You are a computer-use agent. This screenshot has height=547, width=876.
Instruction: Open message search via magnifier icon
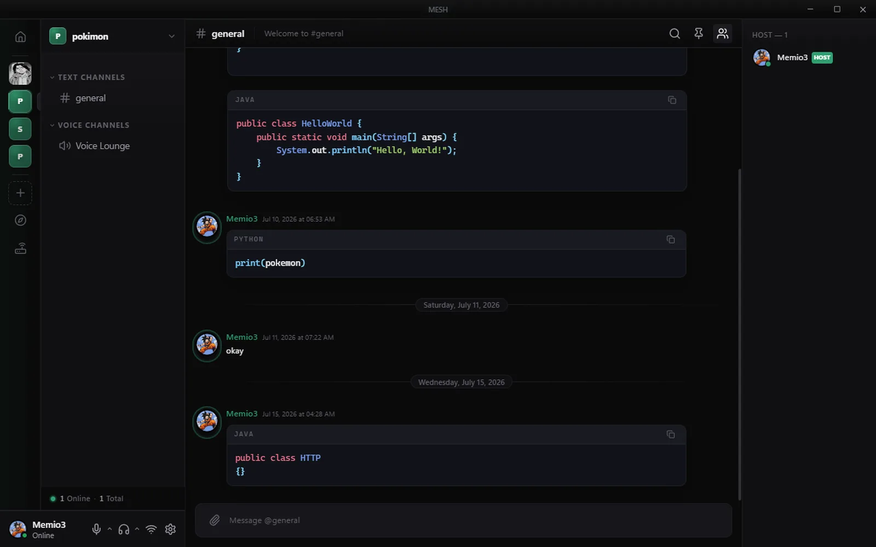[x=675, y=33]
